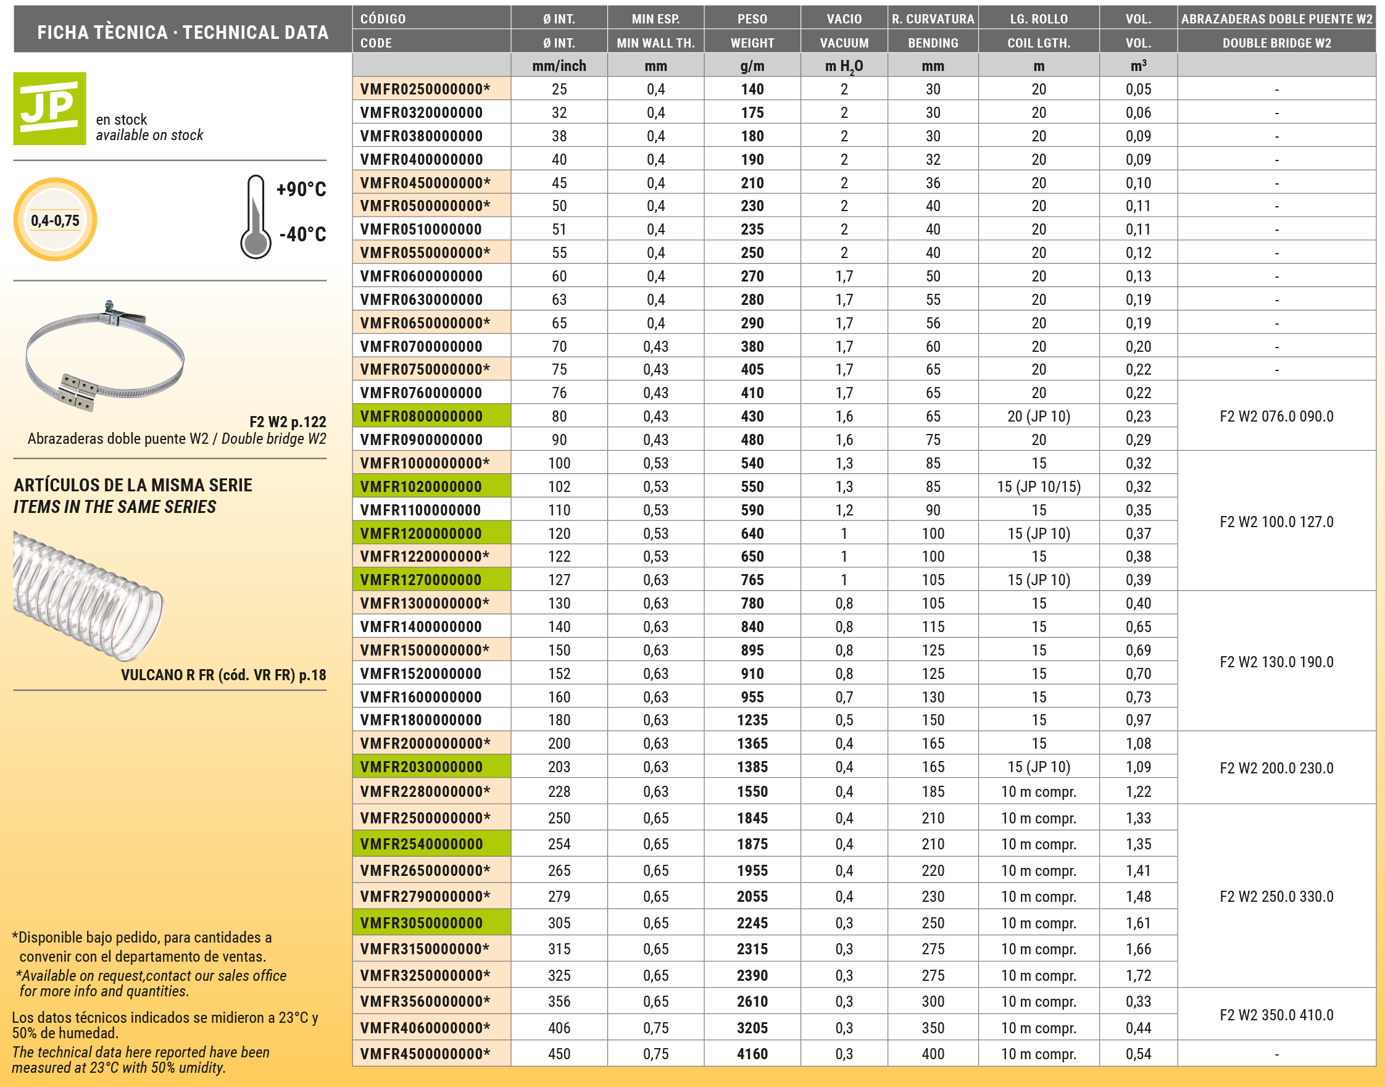
Task: Click the weight value 4160 in last row
Action: click(752, 1054)
